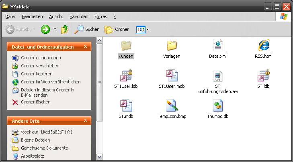This screenshot has height=162, width=293.
Task: Click the move folder icon
Action: pyautogui.click(x=15, y=66)
